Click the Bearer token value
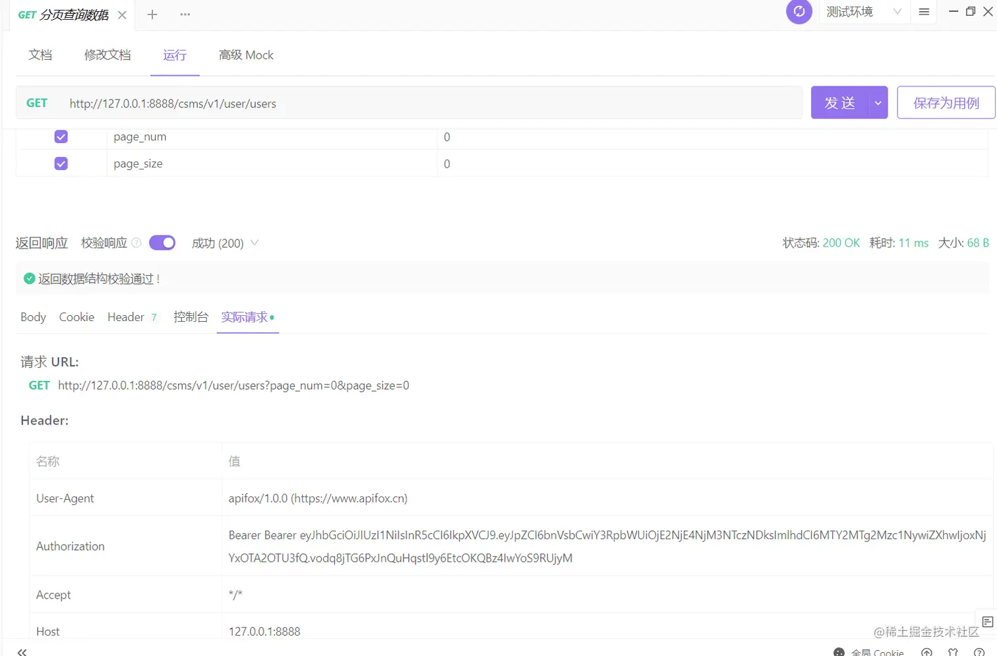The image size is (997, 656). [607, 547]
